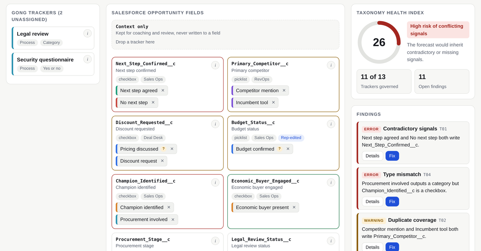
Task: Click High risk of conflicting signals badge
Action: pyautogui.click(x=438, y=30)
